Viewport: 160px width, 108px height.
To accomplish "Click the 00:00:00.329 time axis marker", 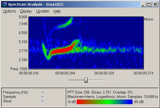I will 104,73.
